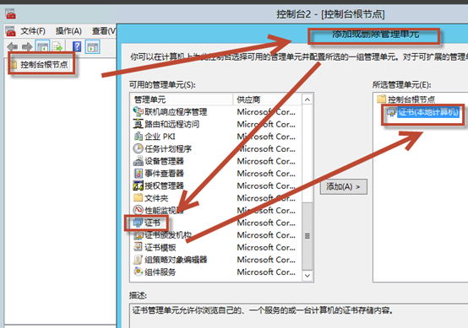The width and height of the screenshot is (468, 328).
Task: Click the snap-in list scrollbar thumb
Action: [307, 236]
